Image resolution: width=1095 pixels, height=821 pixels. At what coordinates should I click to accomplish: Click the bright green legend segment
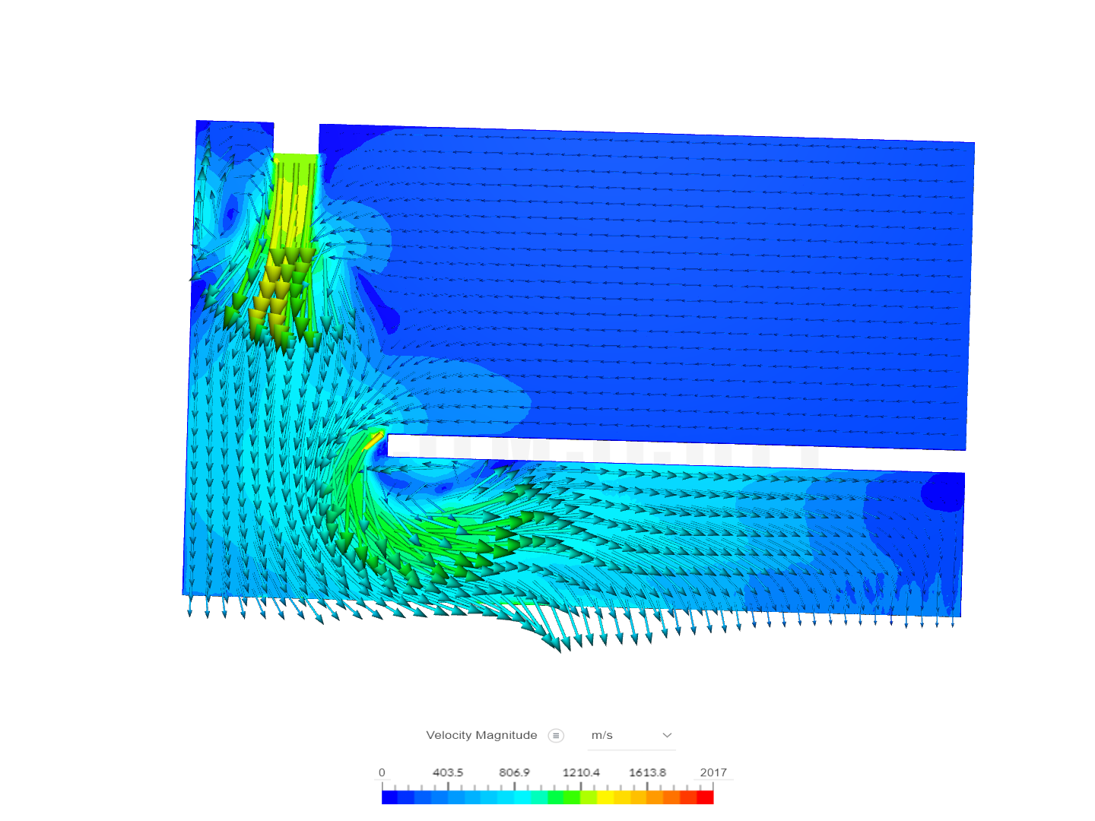[572, 797]
